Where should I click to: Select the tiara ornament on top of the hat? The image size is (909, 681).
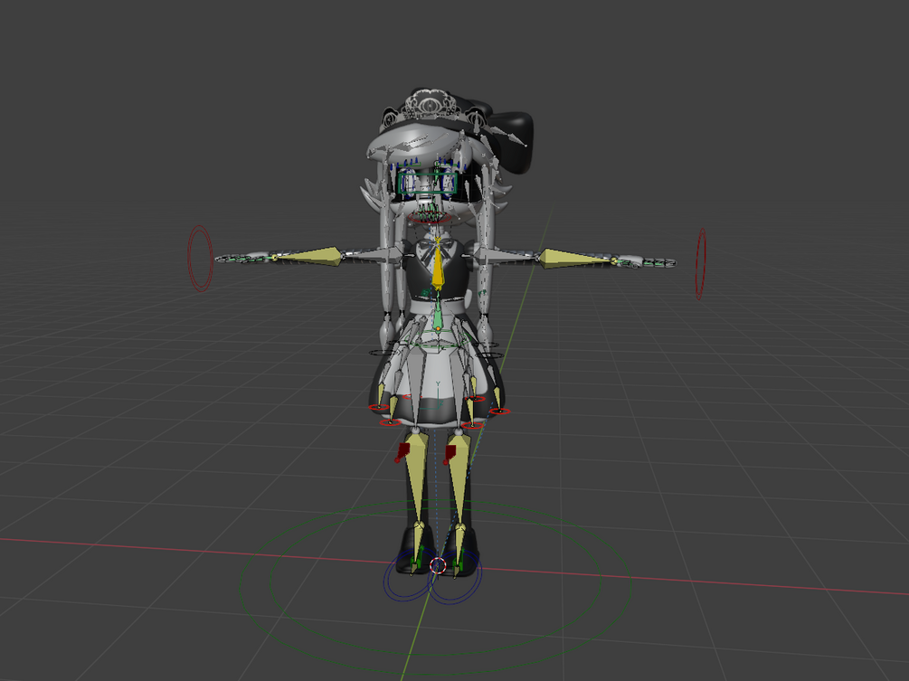[430, 106]
